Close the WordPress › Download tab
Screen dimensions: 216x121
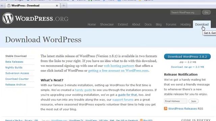[57, 6]
